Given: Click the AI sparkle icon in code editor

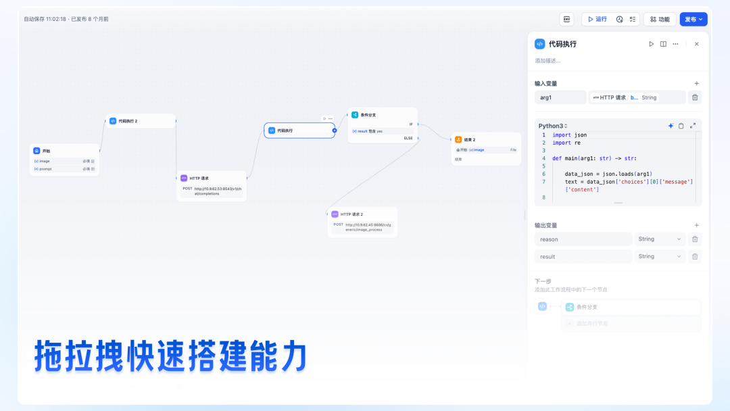Looking at the screenshot, I should [671, 126].
